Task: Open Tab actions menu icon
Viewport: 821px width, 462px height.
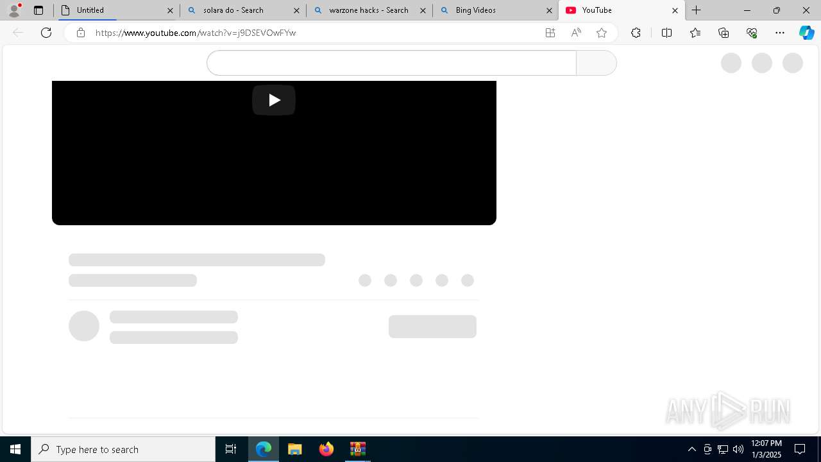Action: [38, 10]
